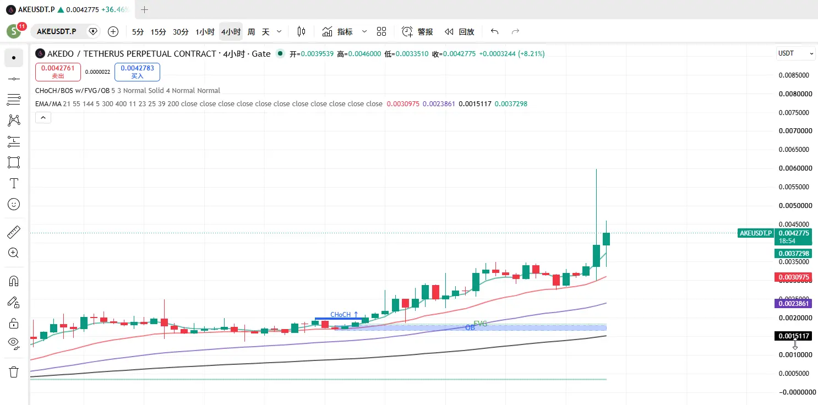
Task: Hide all drawings with eye icon
Action: click(14, 344)
